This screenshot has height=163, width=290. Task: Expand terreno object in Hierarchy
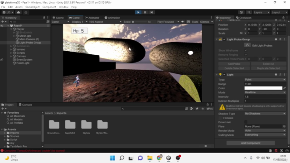click(11, 49)
